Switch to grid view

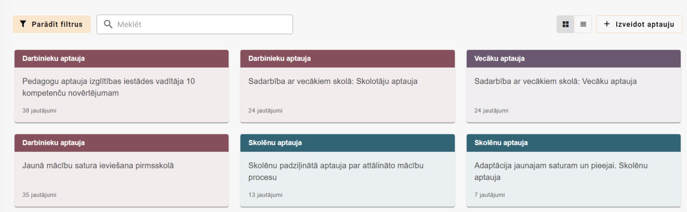[x=565, y=24]
